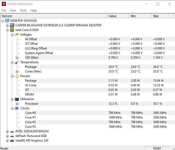The height and width of the screenshot is (150, 175).
Task: Click the 12.5 % processor utilization value
Action: (x=113, y=104)
